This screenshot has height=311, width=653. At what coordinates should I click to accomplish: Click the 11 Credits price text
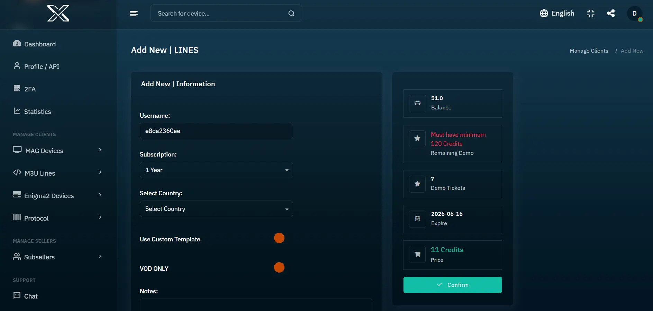[x=447, y=250]
